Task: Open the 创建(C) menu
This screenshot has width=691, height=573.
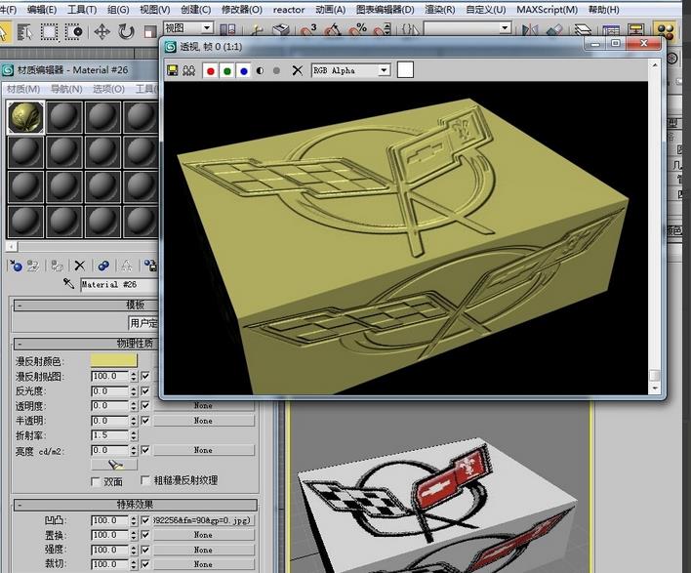Action: 195,9
